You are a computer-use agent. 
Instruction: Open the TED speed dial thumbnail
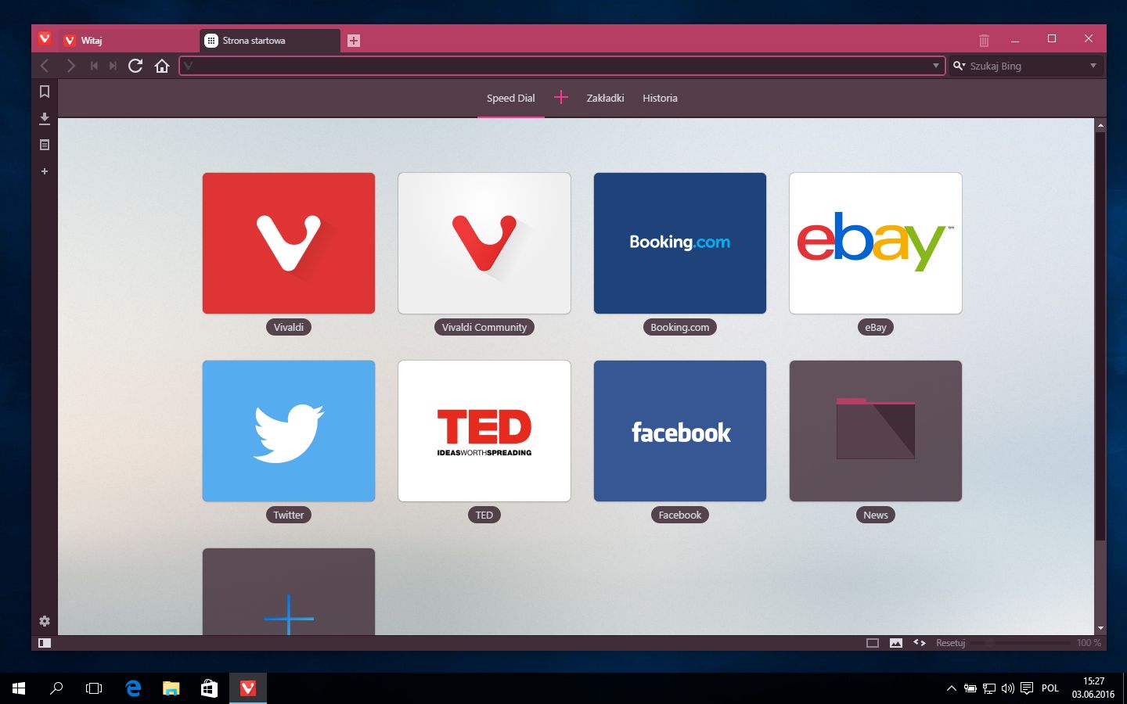(x=484, y=431)
